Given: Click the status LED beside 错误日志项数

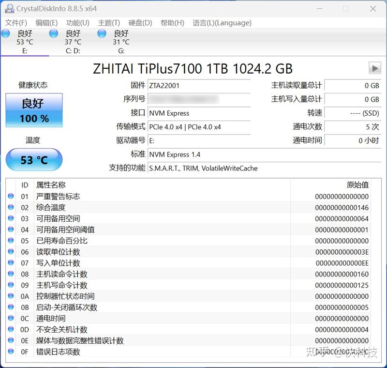Looking at the screenshot, I should point(11,352).
